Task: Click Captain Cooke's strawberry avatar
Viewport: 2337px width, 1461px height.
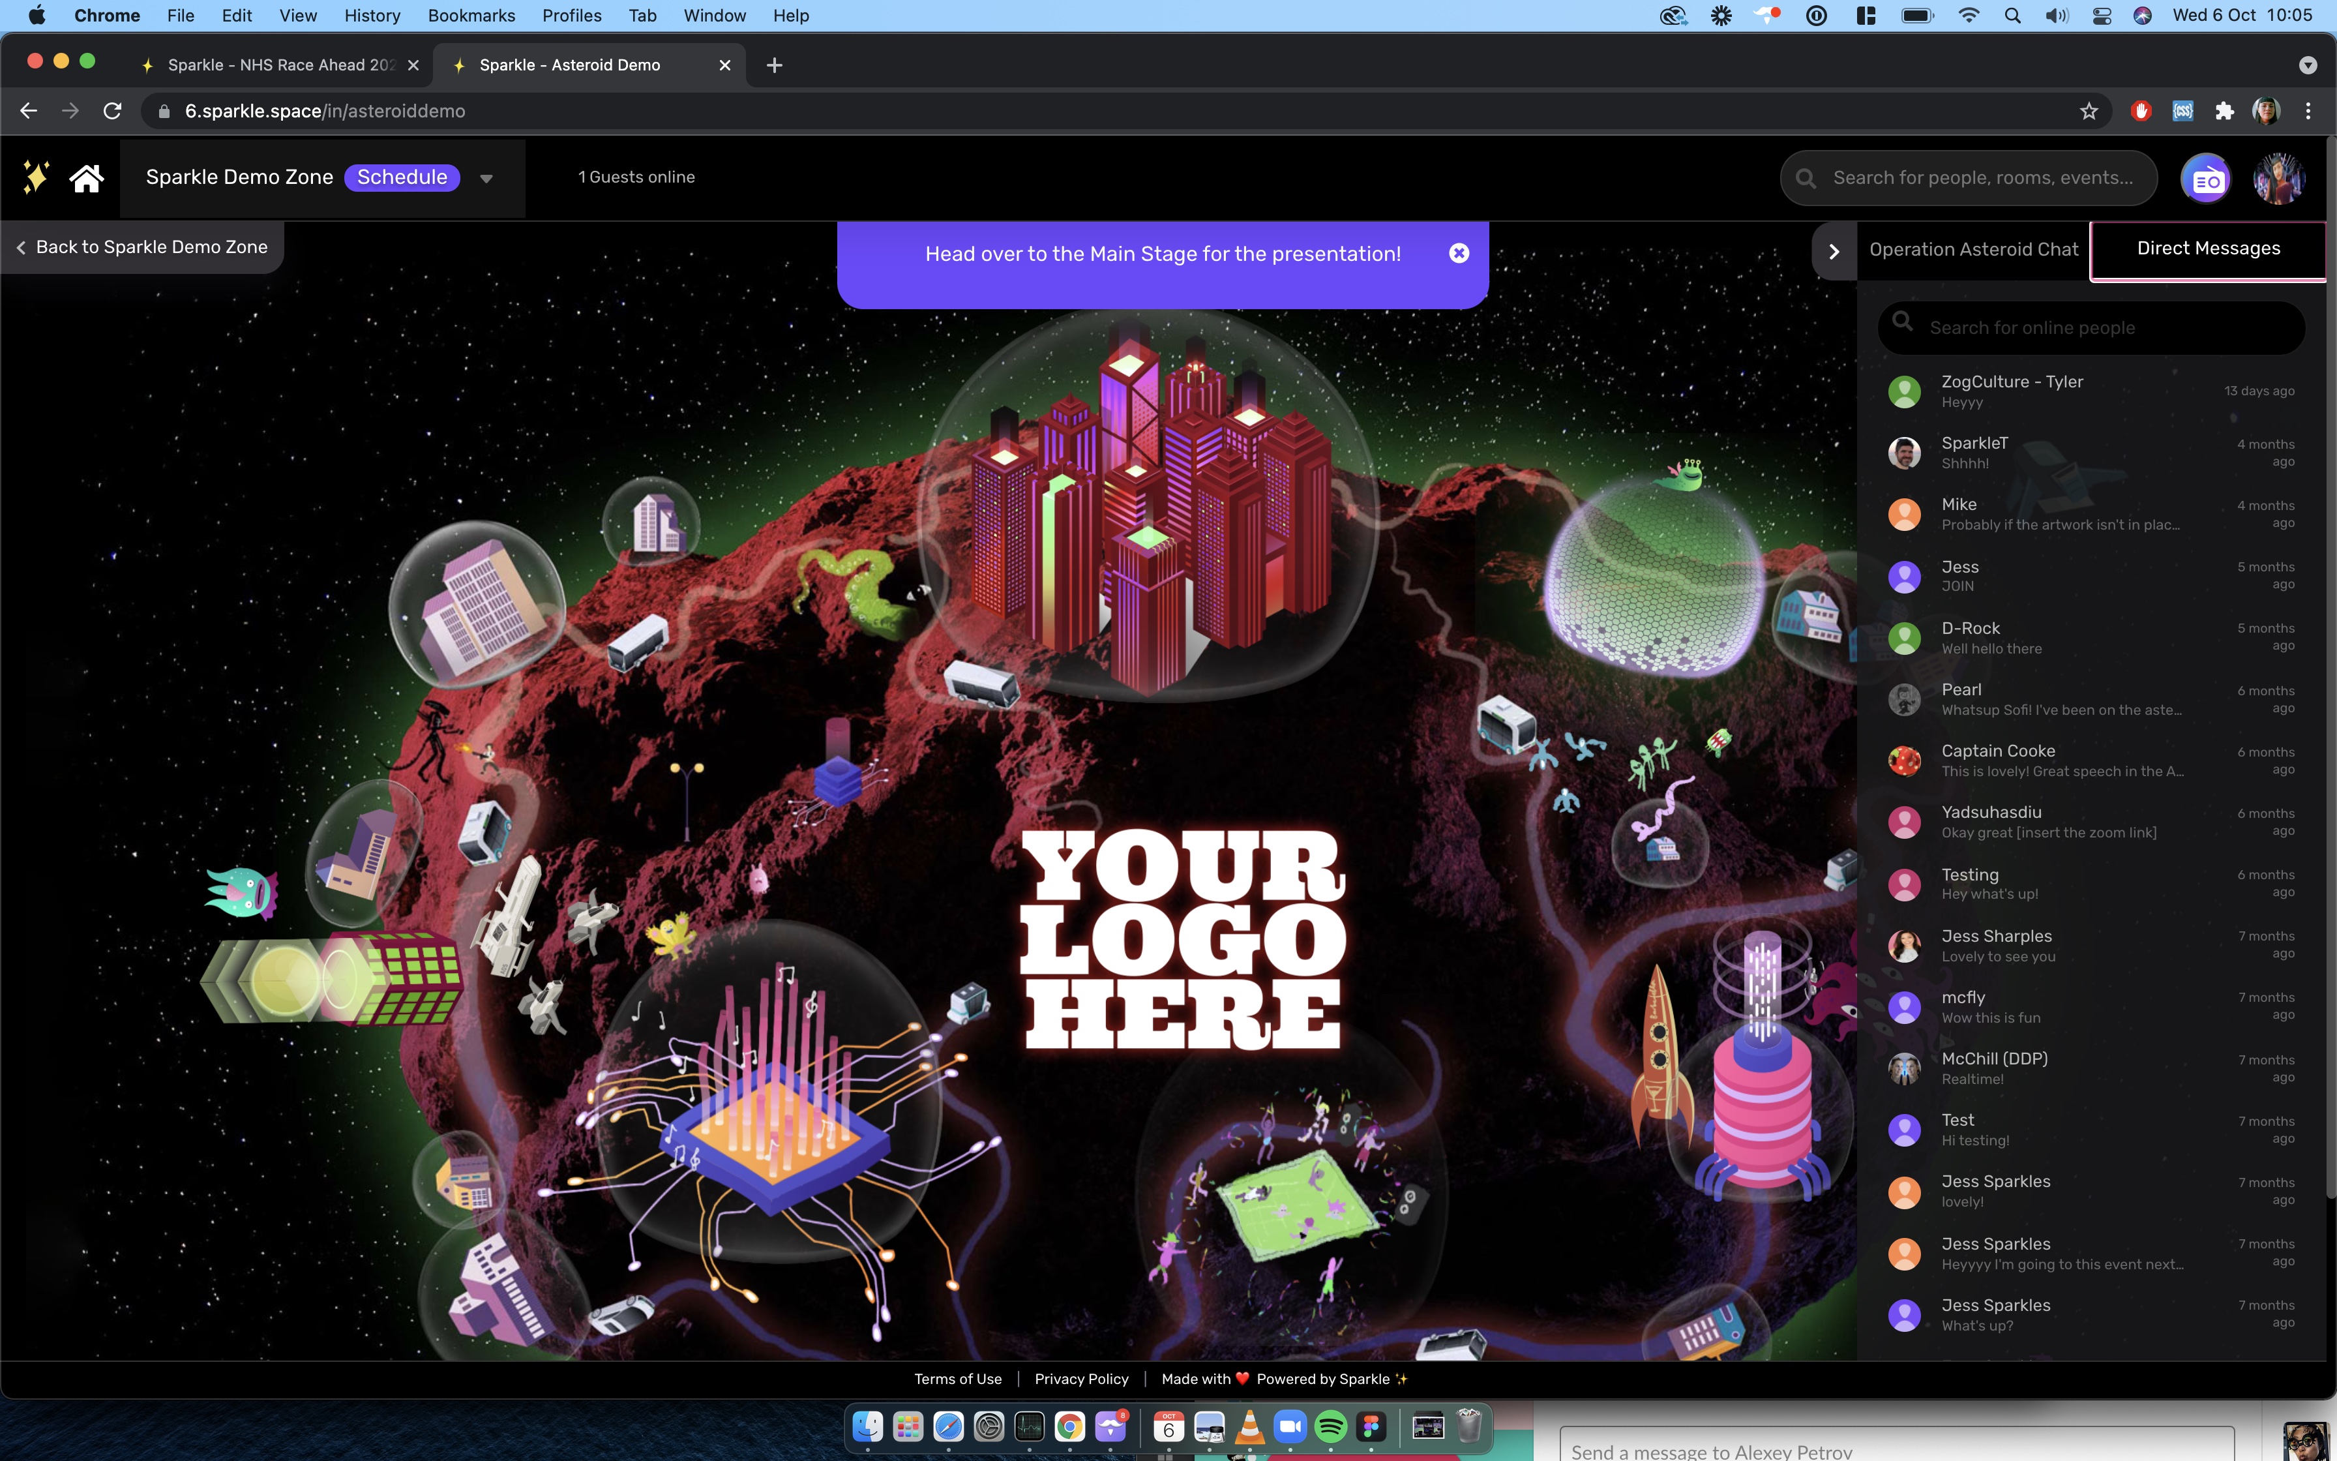Action: (1905, 761)
